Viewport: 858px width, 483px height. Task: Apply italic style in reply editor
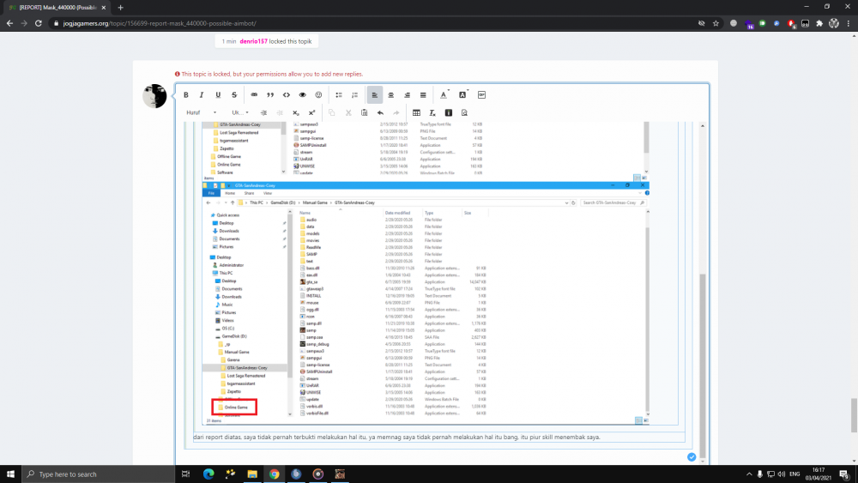tap(202, 95)
